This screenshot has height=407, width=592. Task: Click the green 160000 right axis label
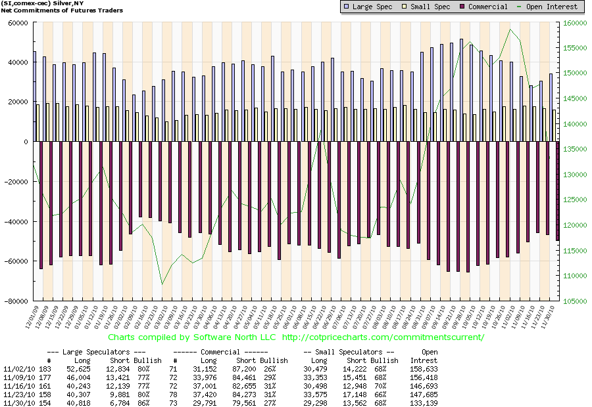point(575,23)
